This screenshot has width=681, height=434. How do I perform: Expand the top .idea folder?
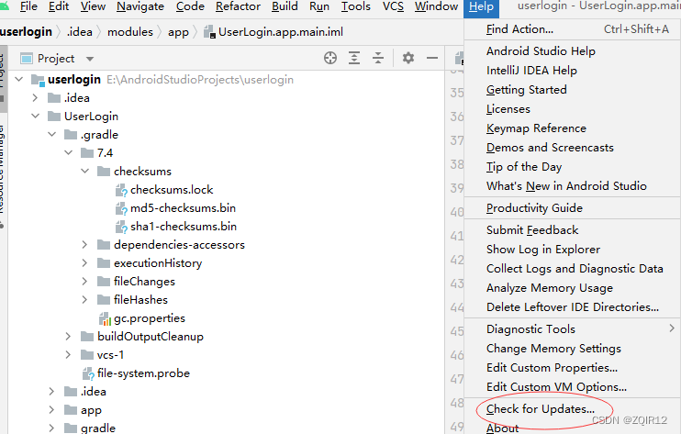(35, 98)
